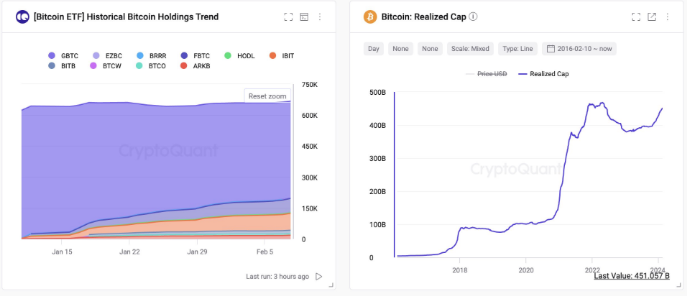Viewport: 687px width, 296px height.
Task: Click the Last Value 451.057 B label
Action: point(631,275)
